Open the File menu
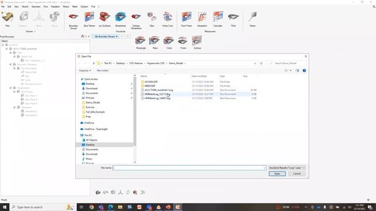 tap(3, 6)
